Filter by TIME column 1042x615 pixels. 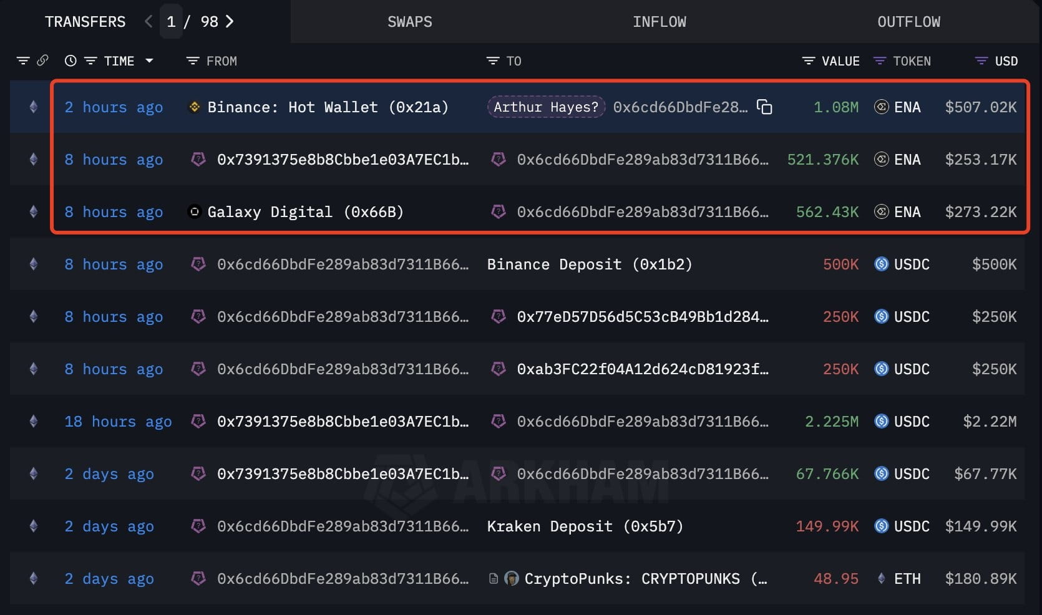(x=90, y=61)
